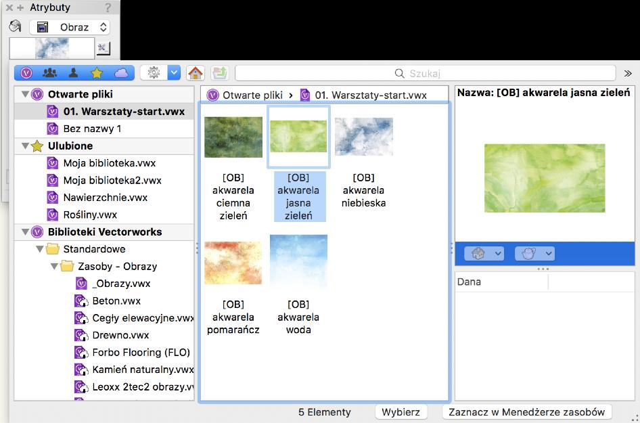Go to home folder icon
This screenshot has height=423, width=640.
[196, 73]
